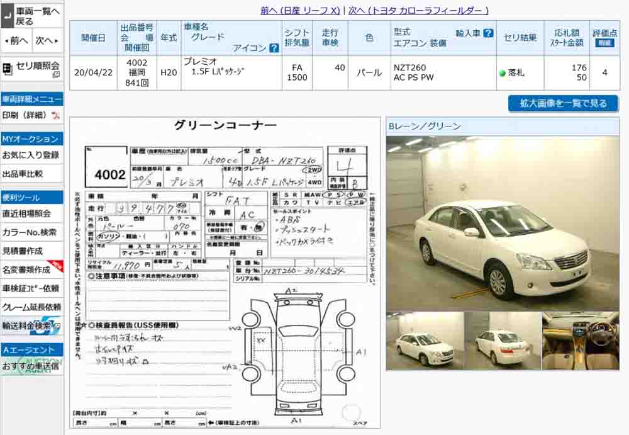The height and width of the screenshot is (435, 629).
Task: Click 次へ (トヨタ カローラフィールダー) link
Action: [x=418, y=11]
